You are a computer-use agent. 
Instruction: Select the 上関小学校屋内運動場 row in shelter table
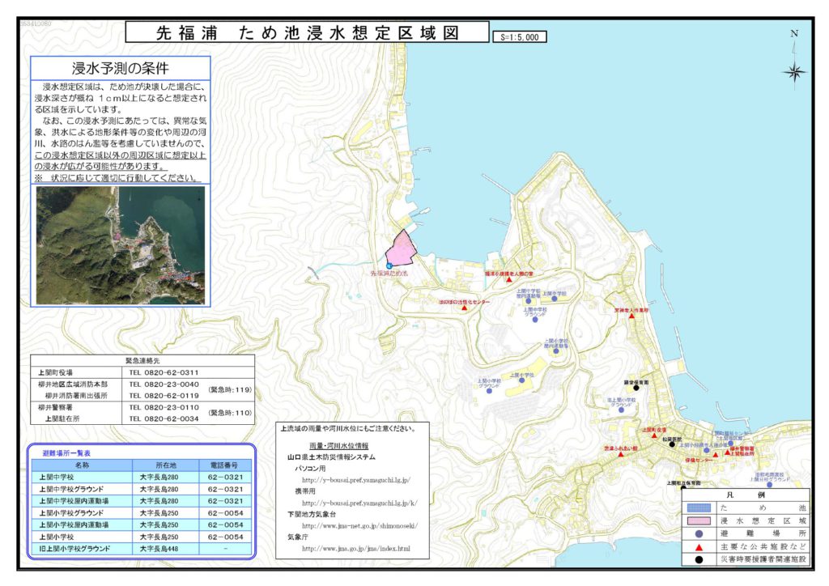point(142,525)
